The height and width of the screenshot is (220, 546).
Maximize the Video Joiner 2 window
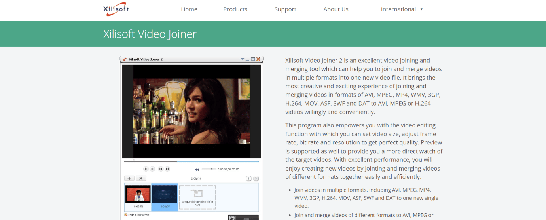click(x=253, y=59)
